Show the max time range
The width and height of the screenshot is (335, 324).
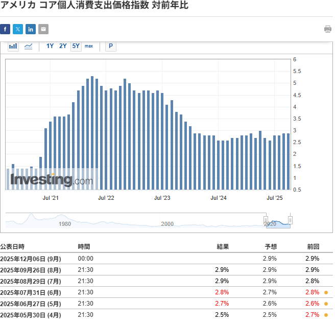pos(89,47)
